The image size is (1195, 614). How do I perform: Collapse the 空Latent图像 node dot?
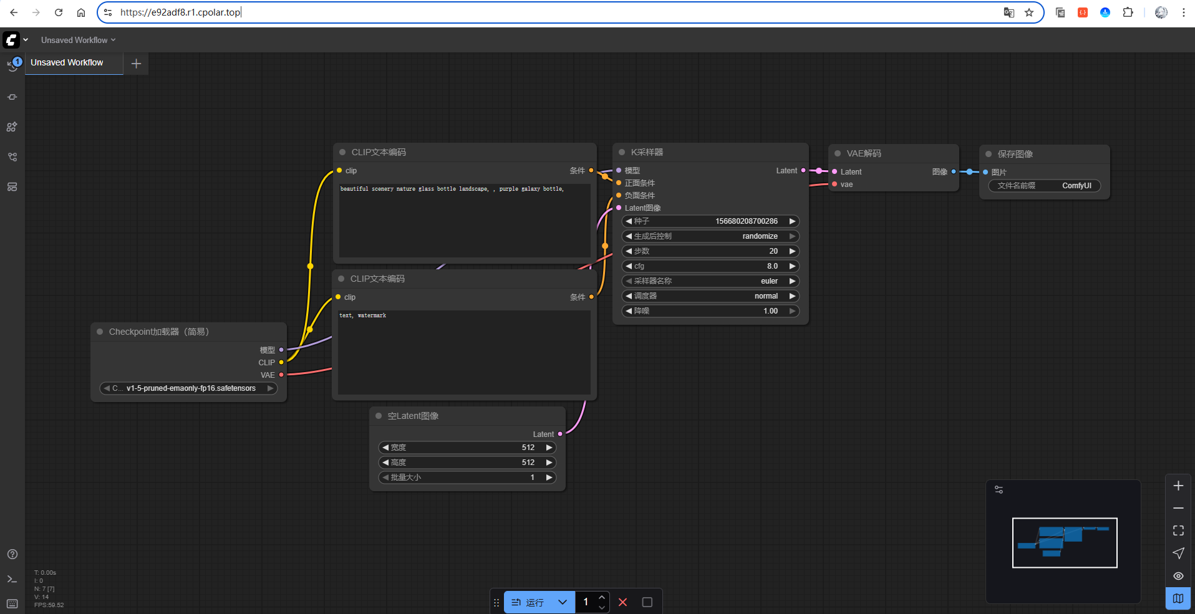[x=379, y=416]
